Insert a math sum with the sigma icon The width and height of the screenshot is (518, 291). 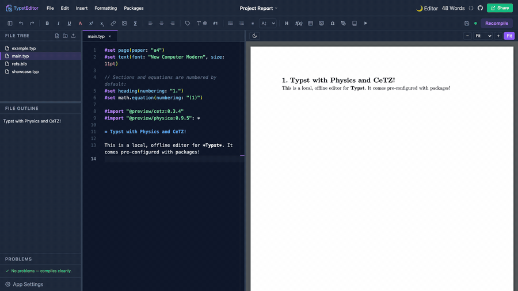[135, 24]
